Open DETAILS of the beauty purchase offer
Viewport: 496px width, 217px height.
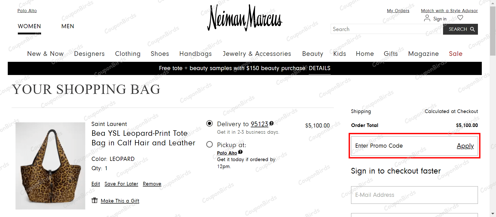click(x=320, y=68)
